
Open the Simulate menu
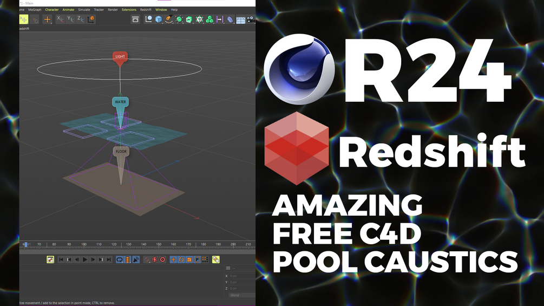[x=84, y=10]
